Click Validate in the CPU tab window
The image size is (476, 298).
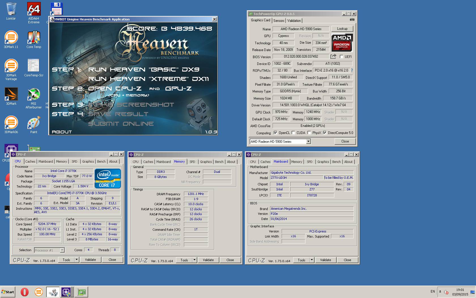pos(90,260)
